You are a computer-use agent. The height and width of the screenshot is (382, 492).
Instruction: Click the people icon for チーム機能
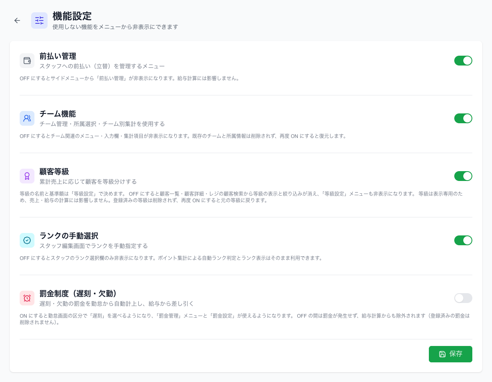[x=27, y=118]
